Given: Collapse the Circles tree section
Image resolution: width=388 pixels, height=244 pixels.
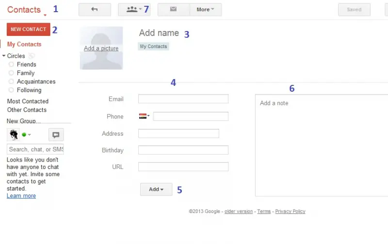Looking at the screenshot, I should point(4,56).
